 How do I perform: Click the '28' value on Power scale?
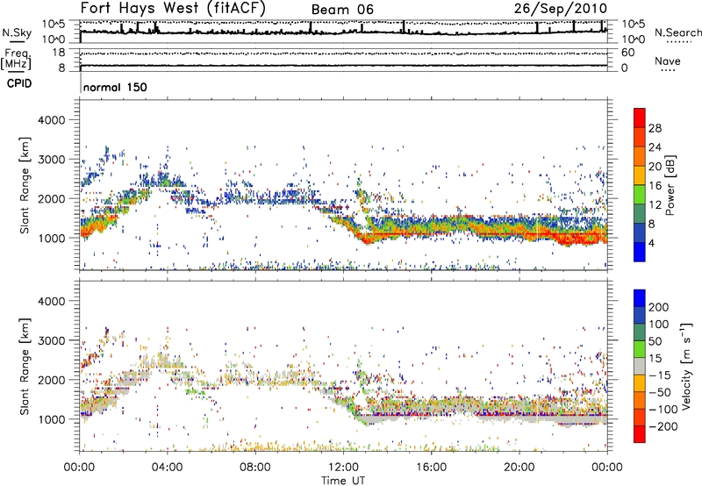(x=655, y=128)
